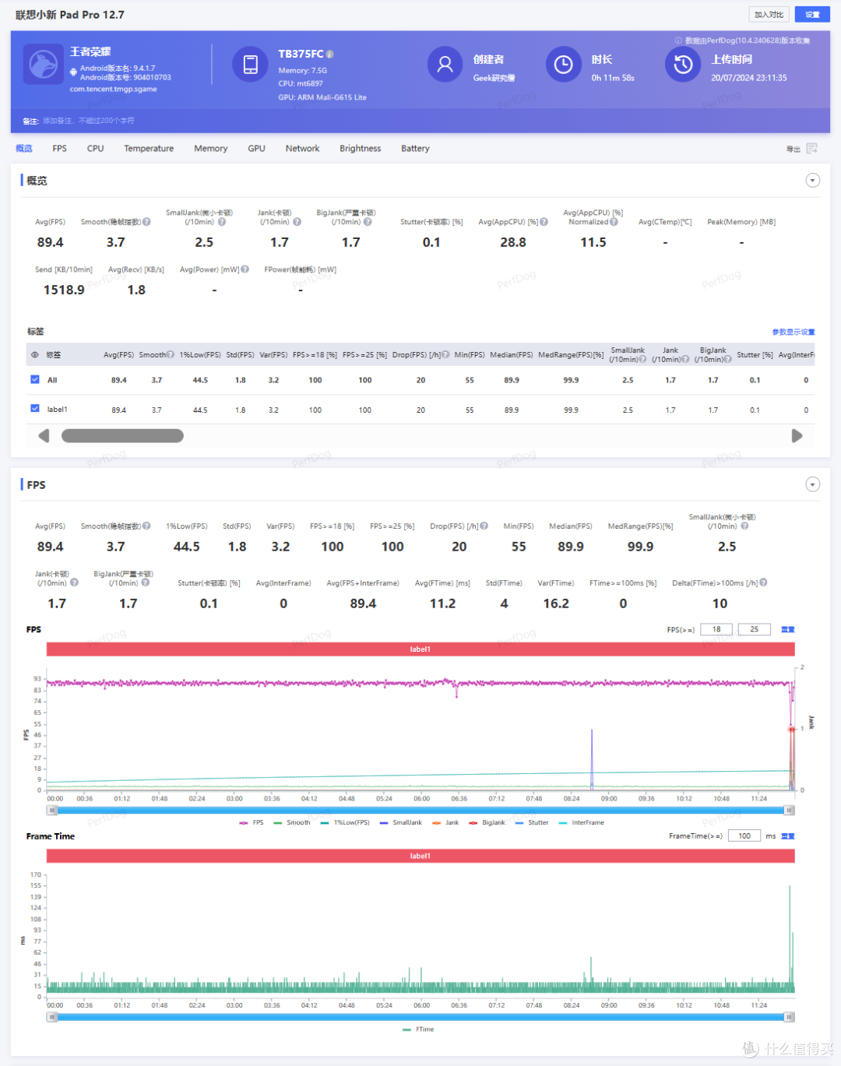Viewport: 841px width, 1066px height.
Task: Open the 参数显示设置 link
Action: point(793,332)
